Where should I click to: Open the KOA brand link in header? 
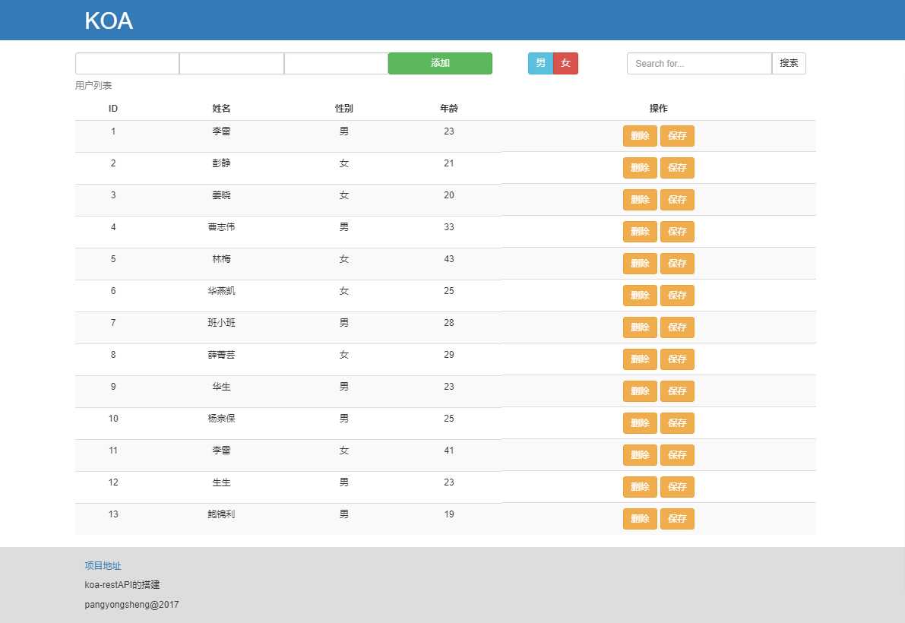click(x=109, y=21)
